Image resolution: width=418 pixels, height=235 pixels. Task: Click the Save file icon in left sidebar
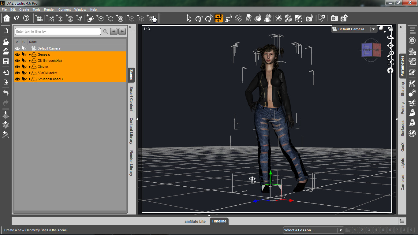(6, 61)
